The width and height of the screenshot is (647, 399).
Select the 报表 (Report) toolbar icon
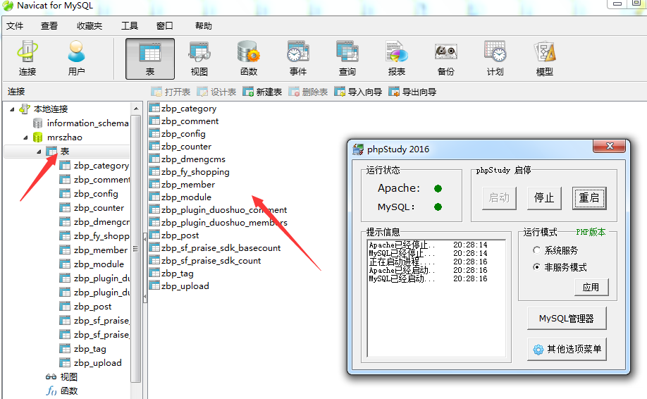pyautogui.click(x=397, y=58)
